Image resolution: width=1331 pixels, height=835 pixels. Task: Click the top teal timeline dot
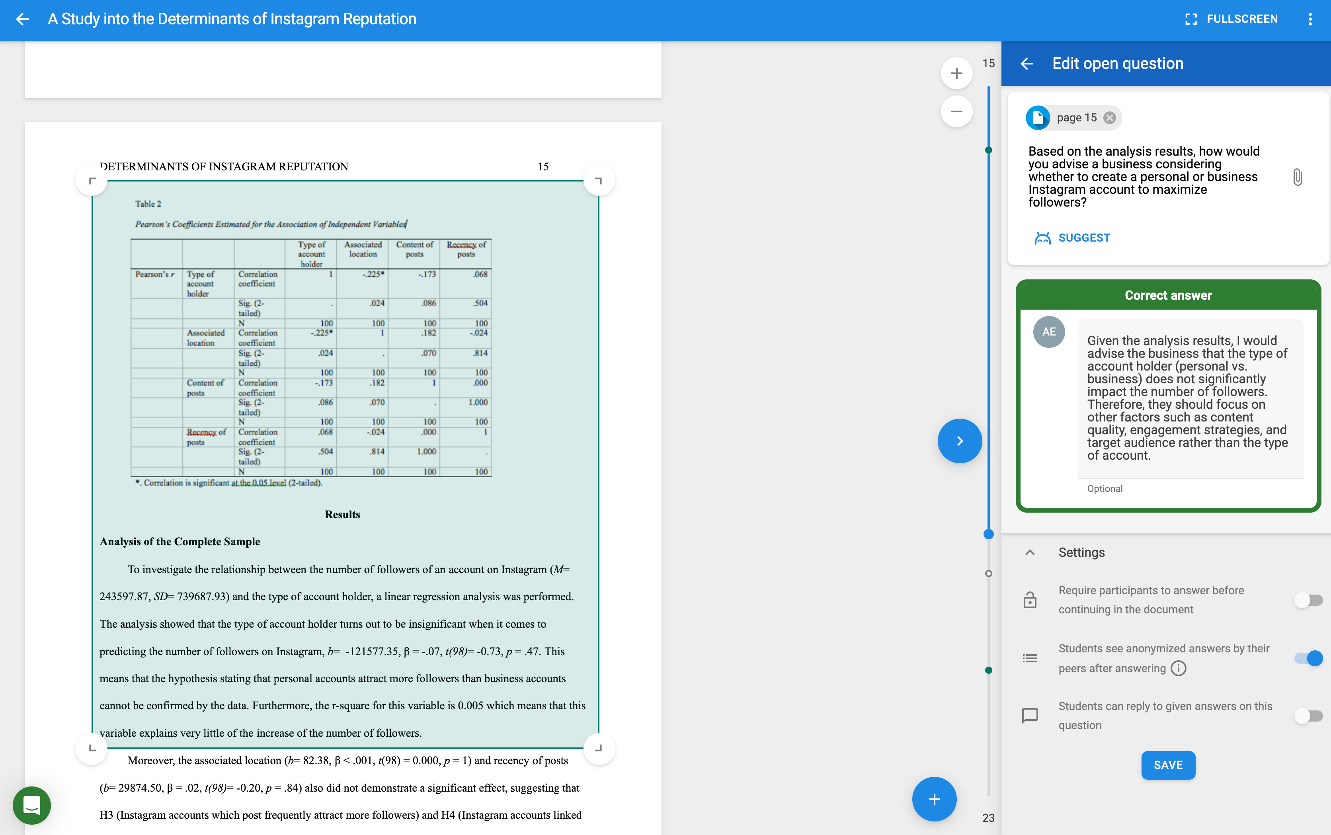pos(989,150)
